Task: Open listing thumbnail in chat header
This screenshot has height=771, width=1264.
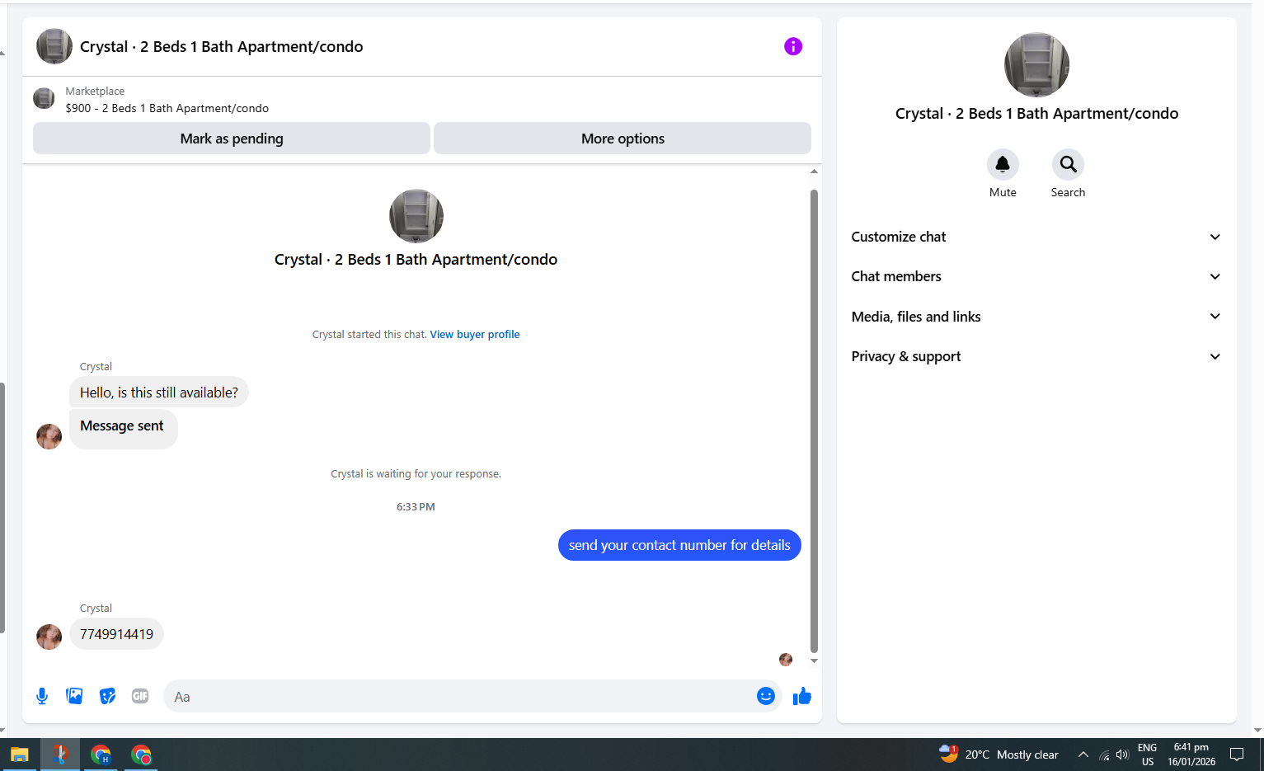Action: [x=54, y=46]
